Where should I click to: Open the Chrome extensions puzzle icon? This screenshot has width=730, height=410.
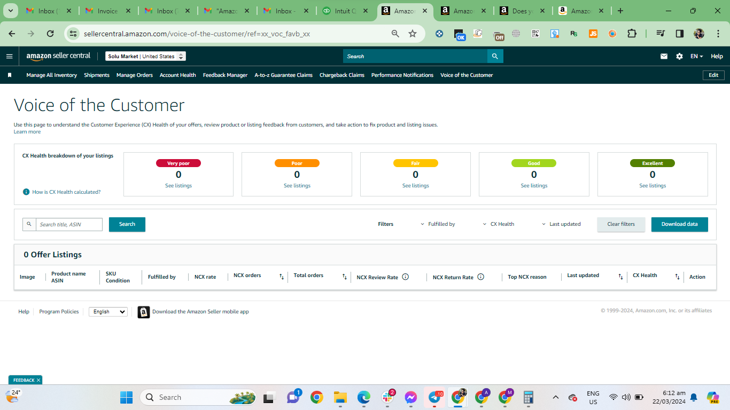coord(632,34)
